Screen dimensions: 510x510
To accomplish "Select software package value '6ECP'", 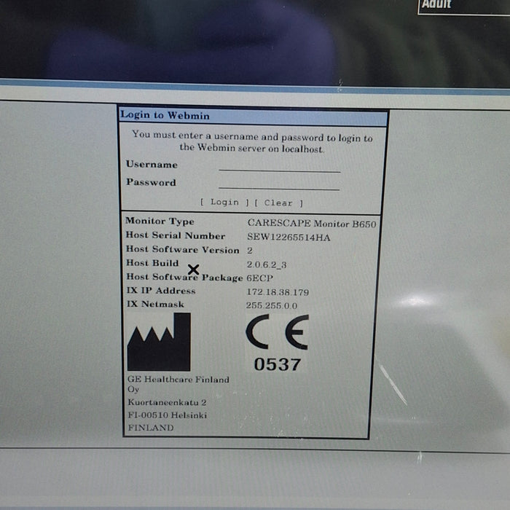I will pyautogui.click(x=259, y=278).
